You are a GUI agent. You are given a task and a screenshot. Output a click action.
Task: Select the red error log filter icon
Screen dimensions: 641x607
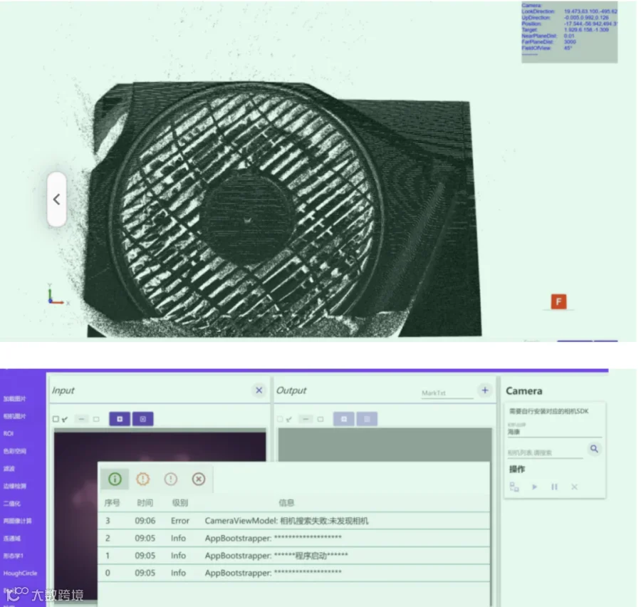[199, 479]
